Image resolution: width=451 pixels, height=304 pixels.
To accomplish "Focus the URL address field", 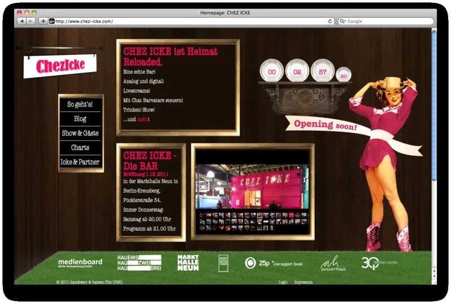I will pos(191,21).
